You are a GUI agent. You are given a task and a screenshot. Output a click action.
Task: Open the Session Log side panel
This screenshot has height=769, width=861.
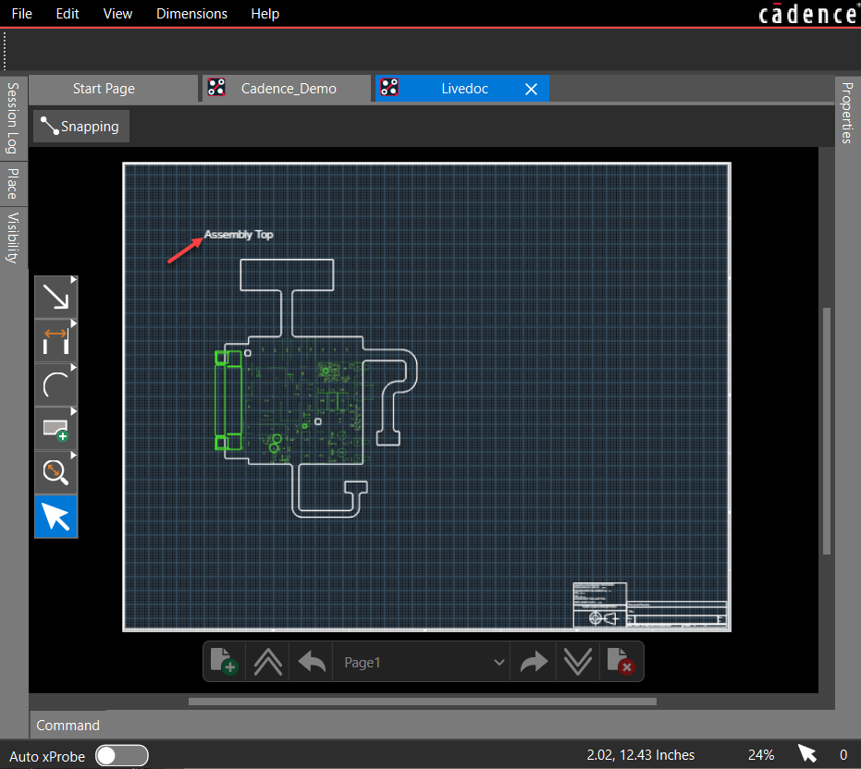point(13,118)
